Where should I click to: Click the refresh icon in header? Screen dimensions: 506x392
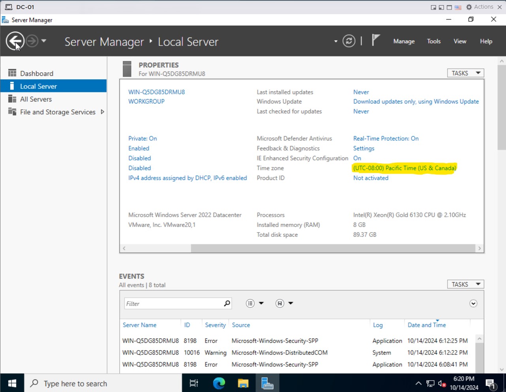(349, 41)
